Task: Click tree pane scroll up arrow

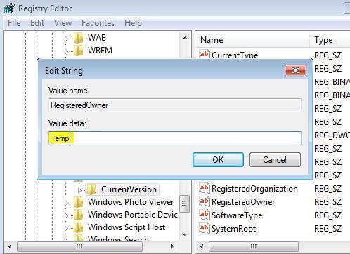Action: pos(185,38)
